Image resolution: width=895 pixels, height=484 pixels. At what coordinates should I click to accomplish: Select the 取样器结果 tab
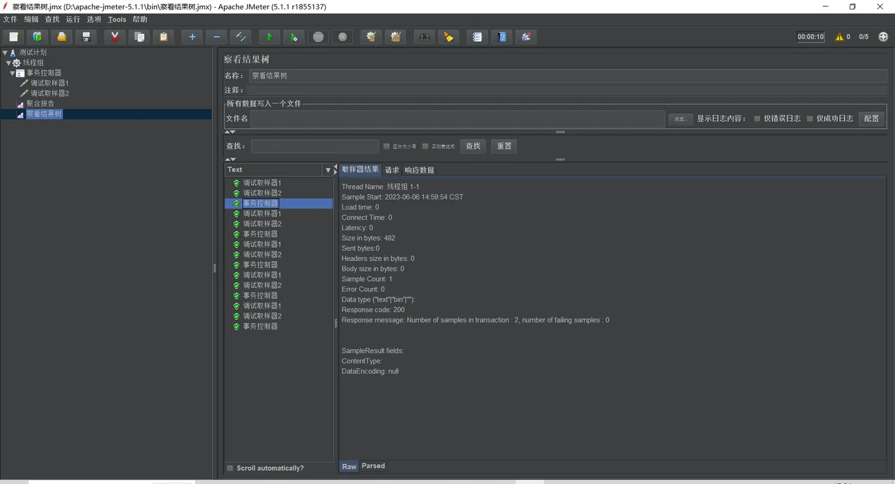pos(361,170)
